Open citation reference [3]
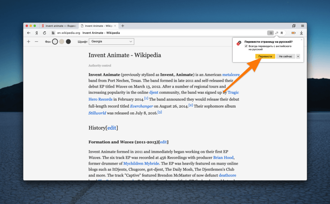 pos(160,112)
